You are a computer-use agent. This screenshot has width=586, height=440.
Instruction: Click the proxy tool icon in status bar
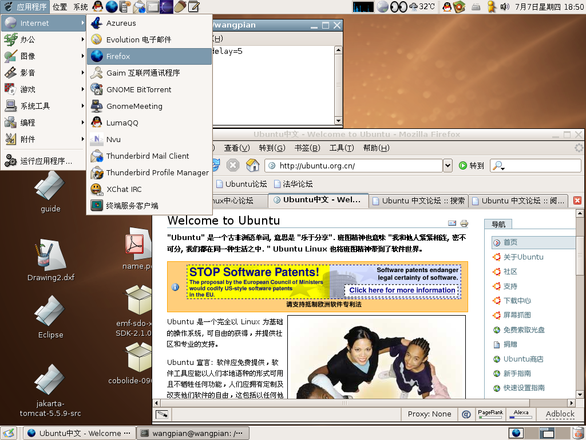162,414
